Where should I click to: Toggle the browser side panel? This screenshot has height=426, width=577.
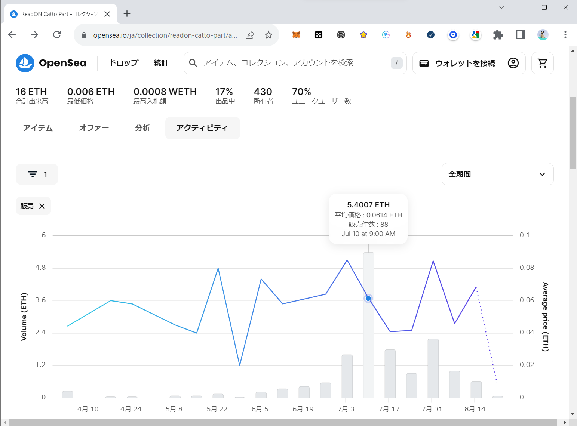pos(520,35)
